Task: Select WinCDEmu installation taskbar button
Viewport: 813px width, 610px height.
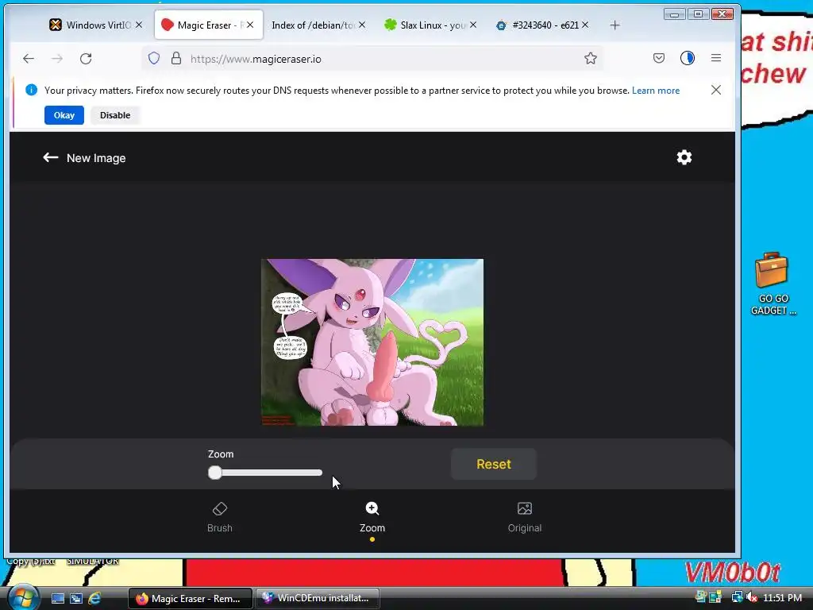Action: pos(318,598)
